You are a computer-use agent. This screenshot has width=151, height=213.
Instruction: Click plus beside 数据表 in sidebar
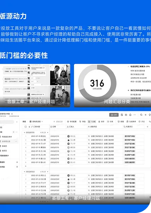17,162
